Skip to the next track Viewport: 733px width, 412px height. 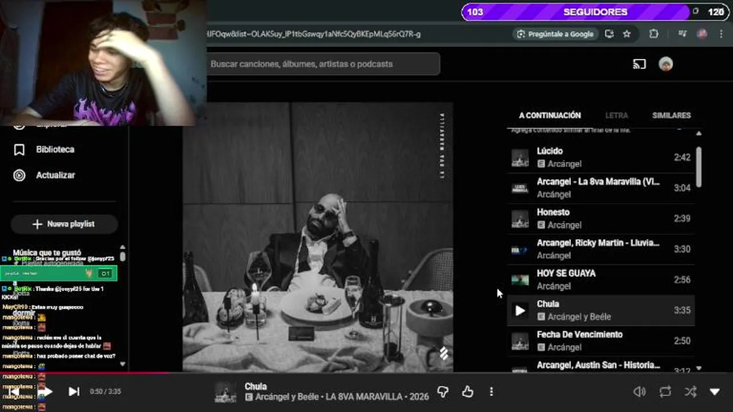click(x=74, y=391)
